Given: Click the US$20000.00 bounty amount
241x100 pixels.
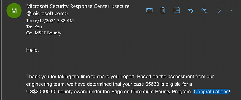Looking at the screenshot, I should pyautogui.click(x=41, y=92).
